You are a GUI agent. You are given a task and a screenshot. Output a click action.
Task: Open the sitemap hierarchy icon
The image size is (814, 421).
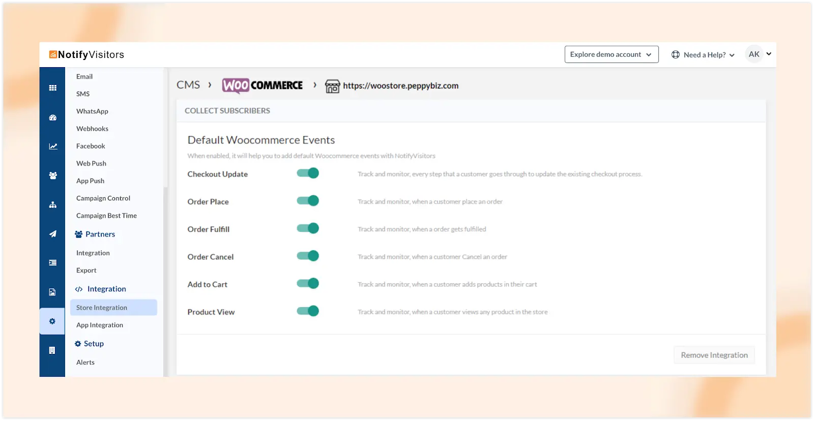(x=52, y=205)
